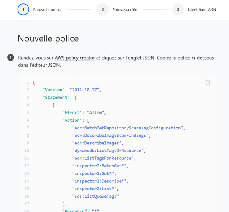Click line number 12 in code gutter

coord(27,166)
